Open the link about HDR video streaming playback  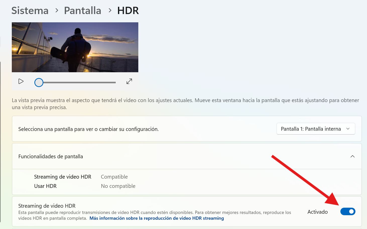[x=157, y=218]
